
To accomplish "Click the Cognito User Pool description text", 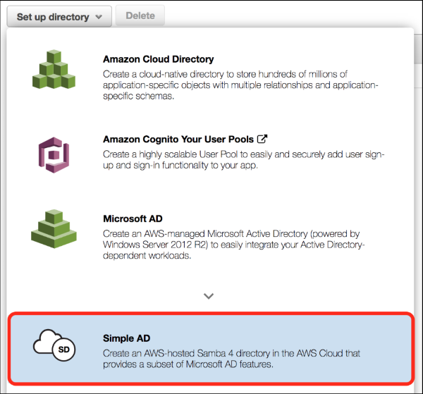I will pos(244,160).
